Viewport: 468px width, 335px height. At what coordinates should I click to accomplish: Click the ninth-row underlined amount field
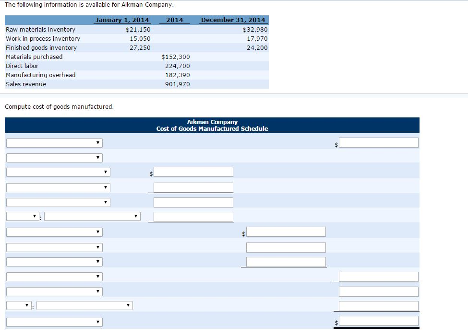(286, 262)
